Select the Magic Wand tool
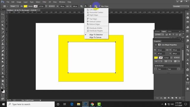190x107 pixels. point(3,25)
